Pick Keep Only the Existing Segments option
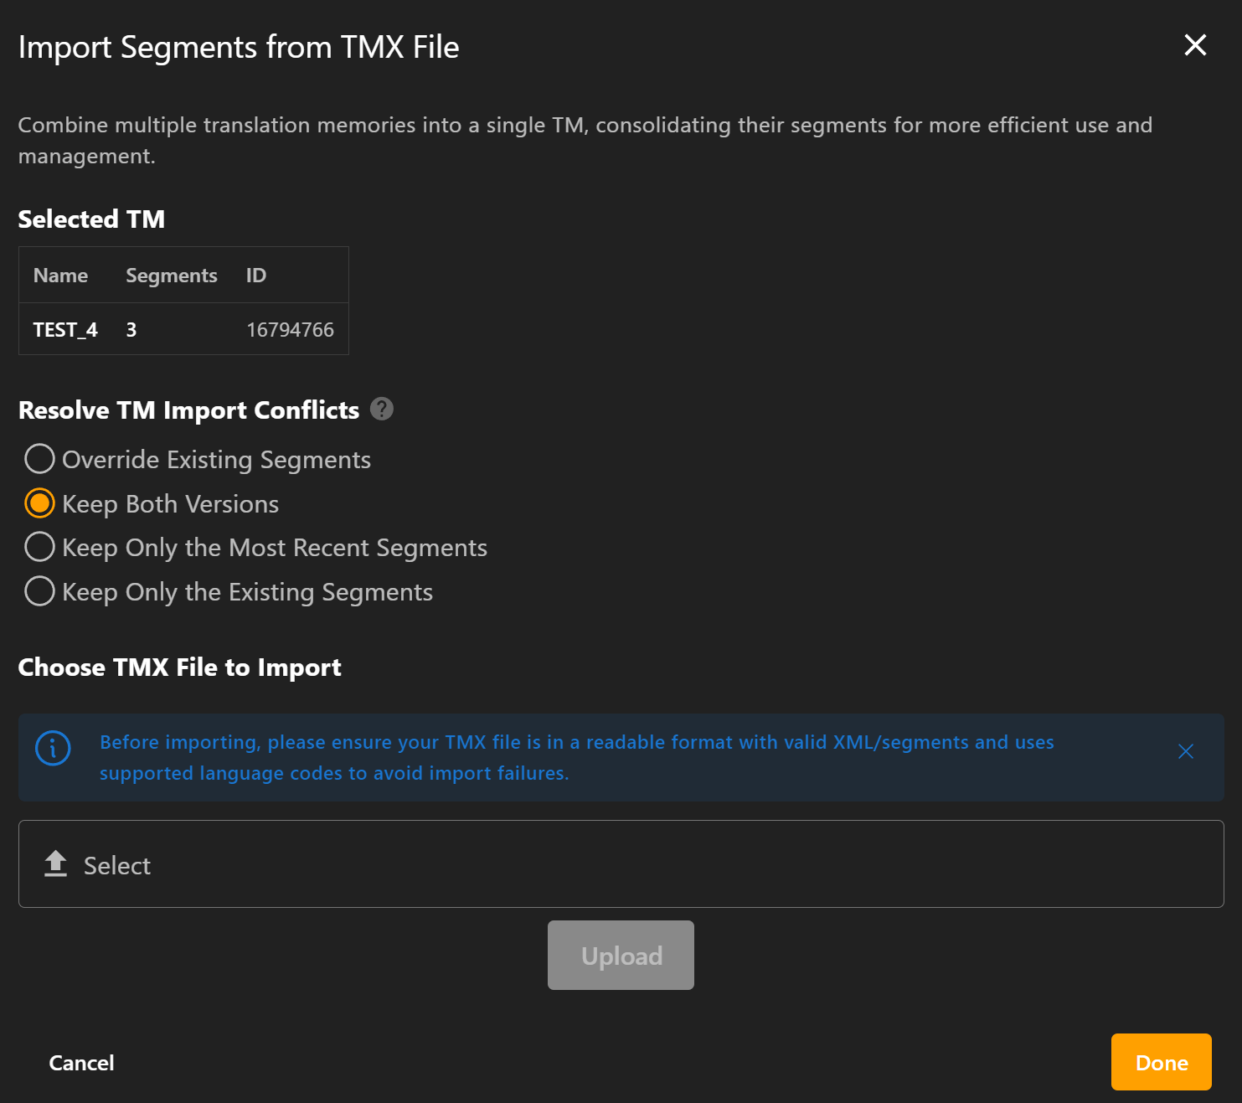The width and height of the screenshot is (1242, 1103). tap(39, 591)
